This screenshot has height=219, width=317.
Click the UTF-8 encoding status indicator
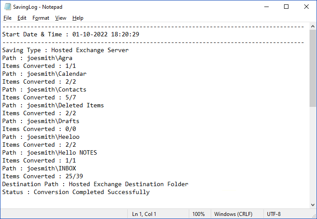pyautogui.click(x=274, y=214)
